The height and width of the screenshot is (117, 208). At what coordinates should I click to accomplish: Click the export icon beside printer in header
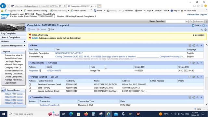point(201,30)
